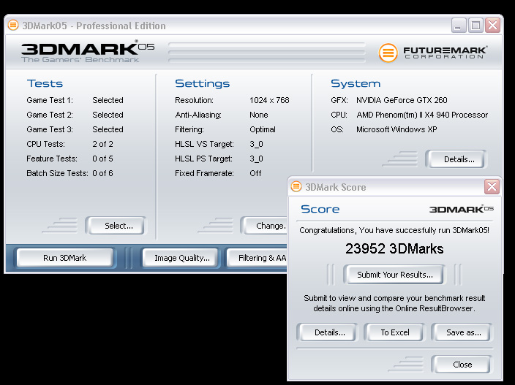Click Game Test 3 Selected value
This screenshot has width=515, height=385.
(108, 129)
